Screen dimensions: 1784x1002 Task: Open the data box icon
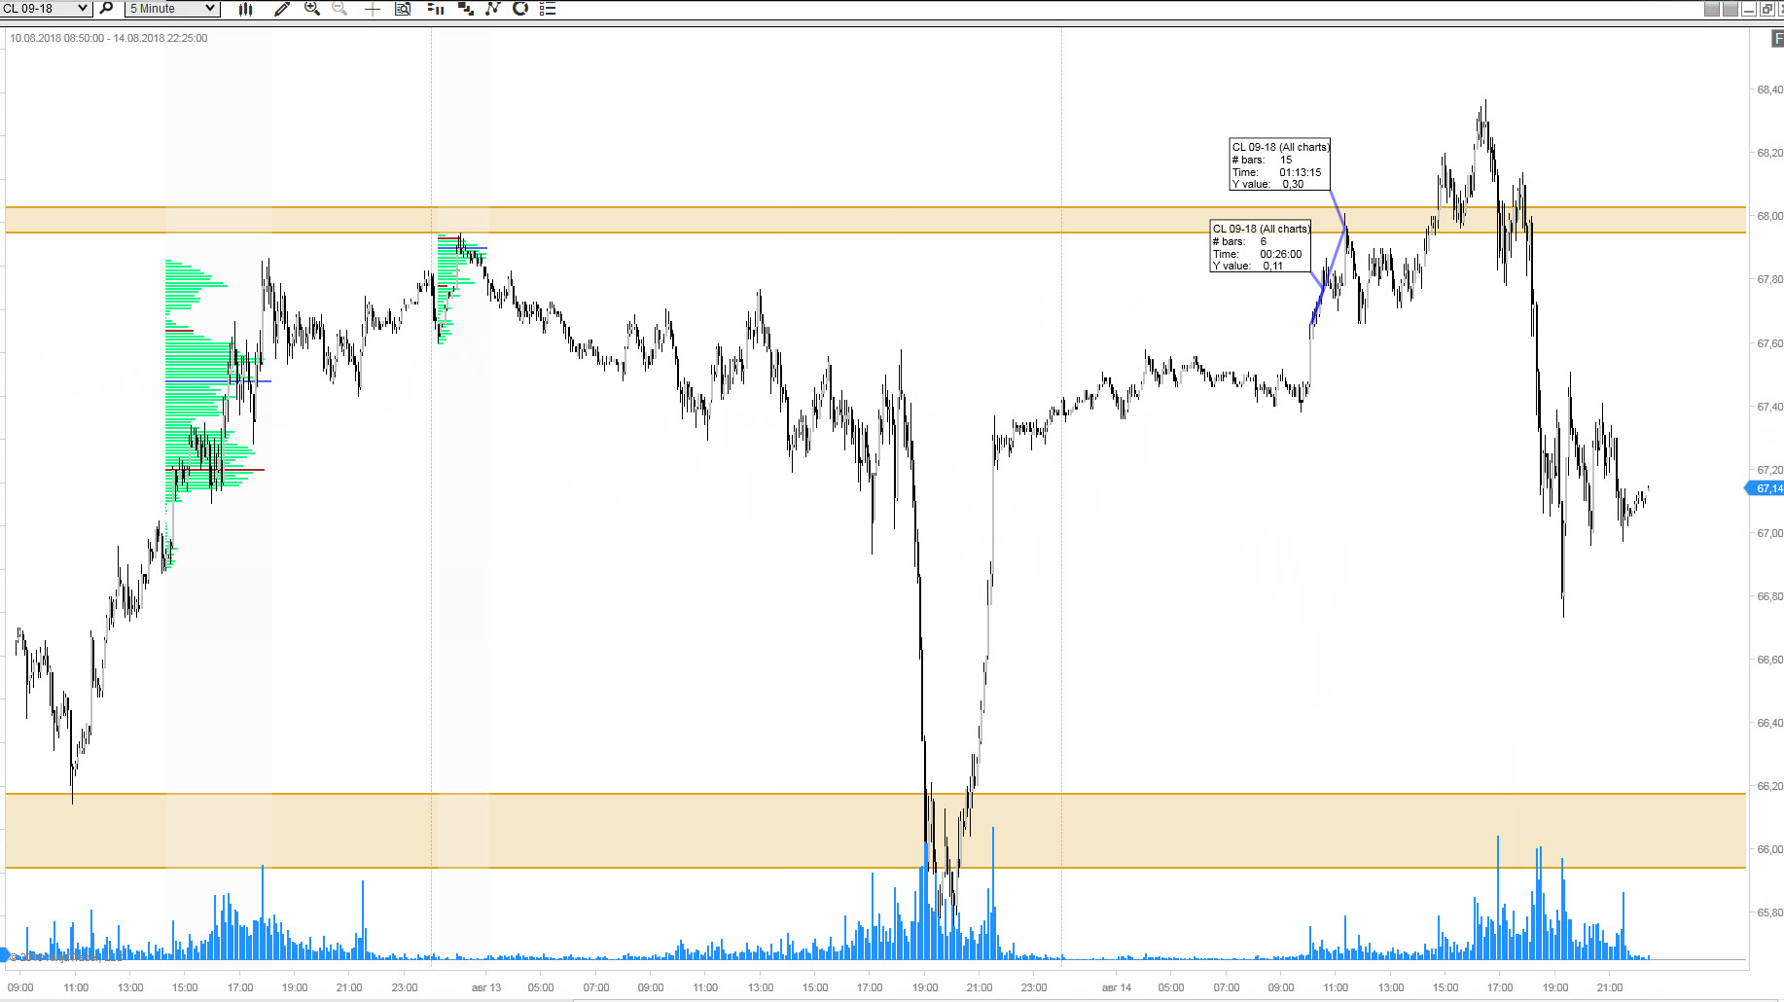(x=403, y=9)
